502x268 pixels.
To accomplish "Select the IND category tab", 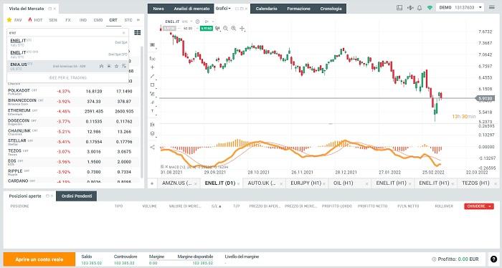I will point(83,20).
